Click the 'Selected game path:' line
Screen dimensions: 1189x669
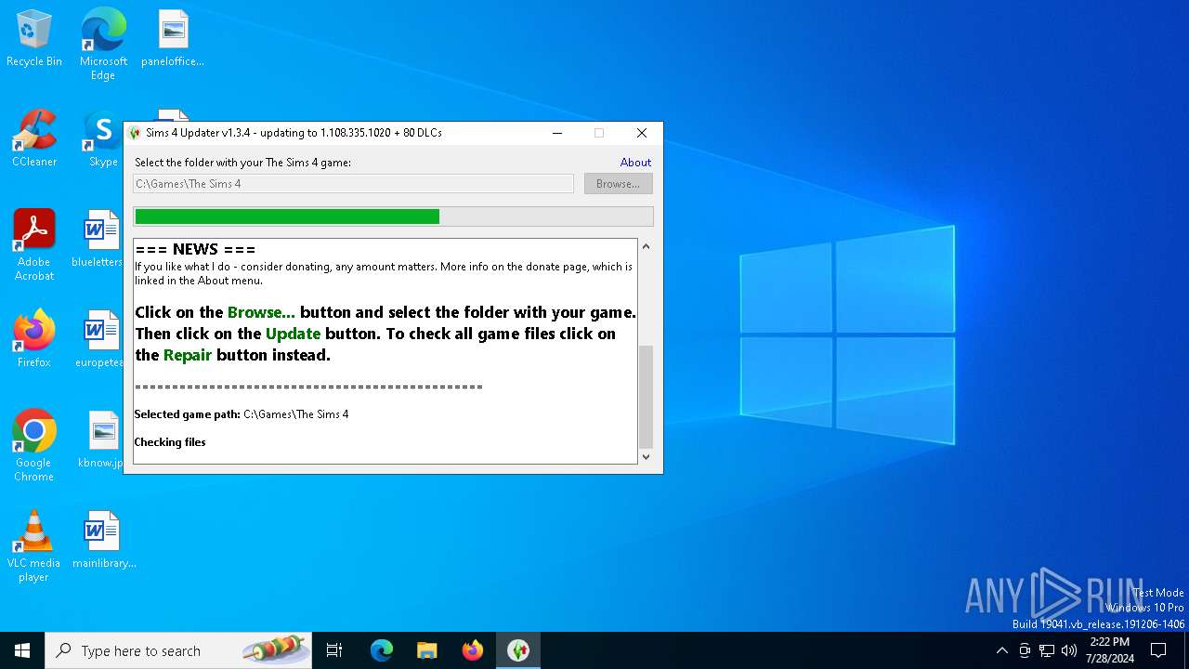[242, 414]
